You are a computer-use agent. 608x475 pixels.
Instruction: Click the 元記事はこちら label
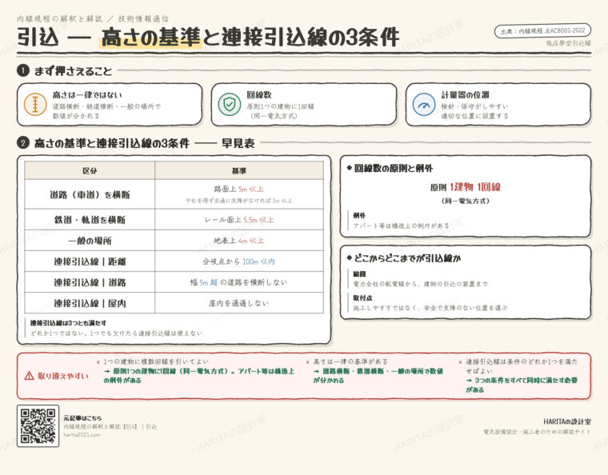tap(82, 418)
